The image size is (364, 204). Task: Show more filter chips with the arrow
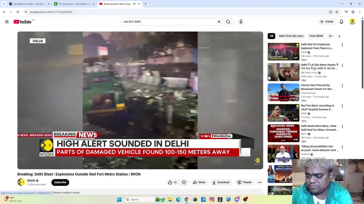pyautogui.click(x=339, y=36)
